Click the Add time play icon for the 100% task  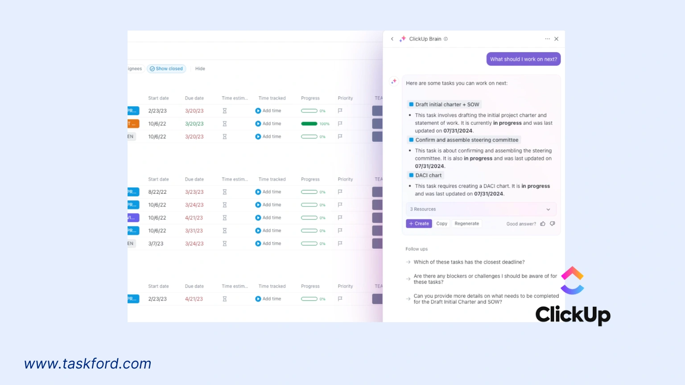tap(258, 123)
